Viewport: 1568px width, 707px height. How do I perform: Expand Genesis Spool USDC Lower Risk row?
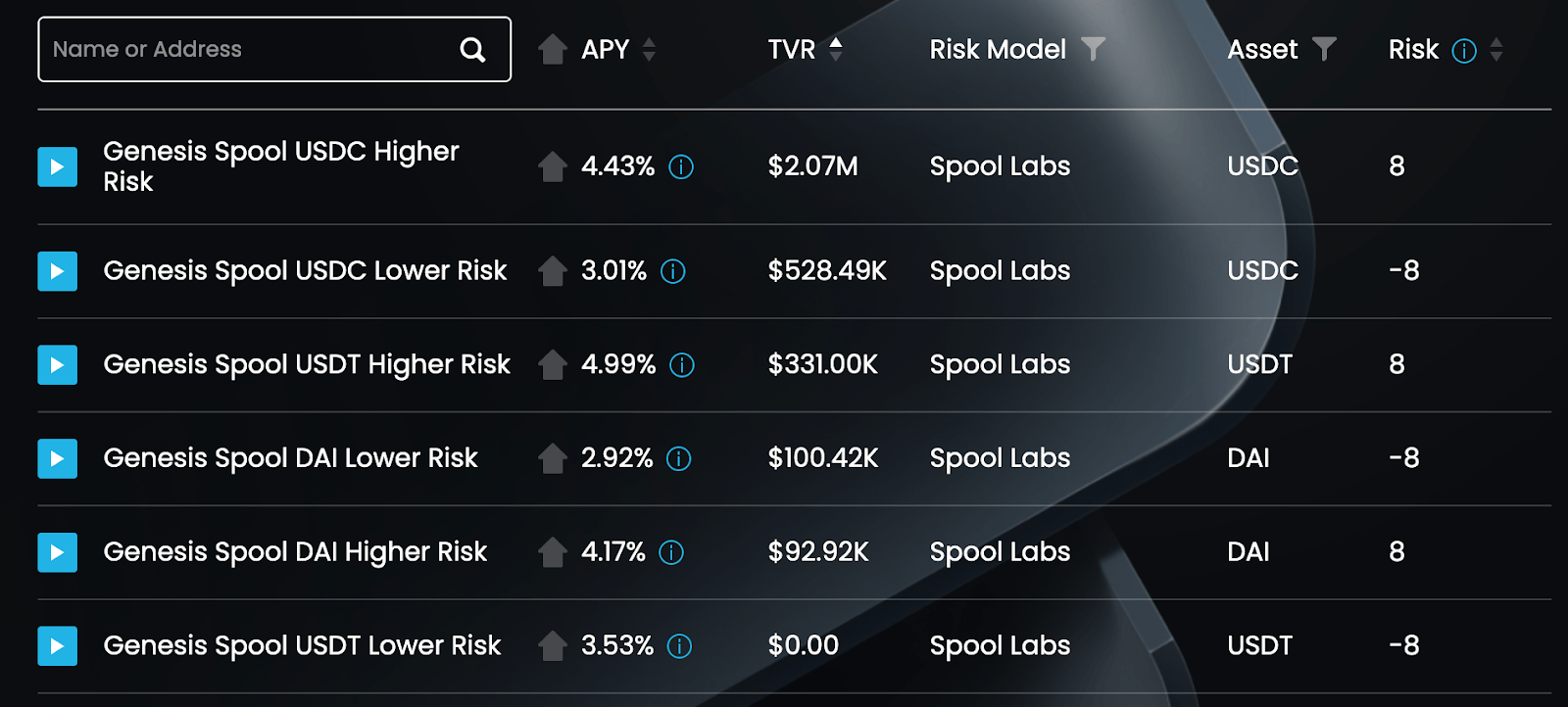[x=58, y=271]
